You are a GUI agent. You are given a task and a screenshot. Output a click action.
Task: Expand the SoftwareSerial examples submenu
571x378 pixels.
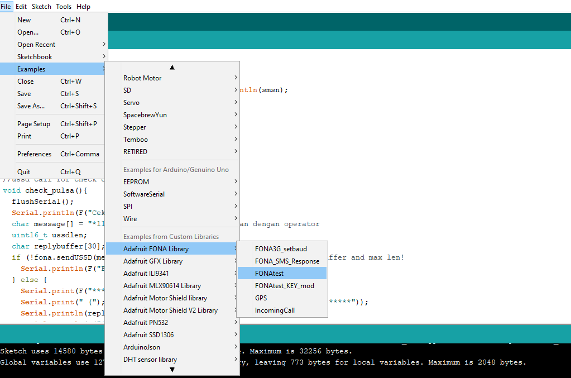144,194
